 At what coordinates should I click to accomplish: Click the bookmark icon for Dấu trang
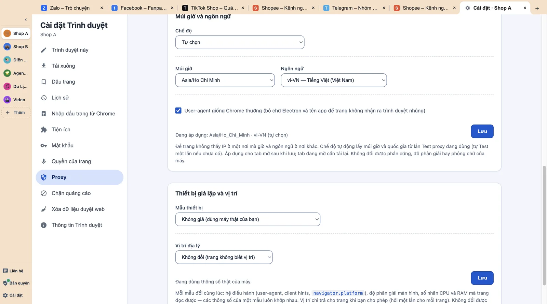[x=44, y=82]
